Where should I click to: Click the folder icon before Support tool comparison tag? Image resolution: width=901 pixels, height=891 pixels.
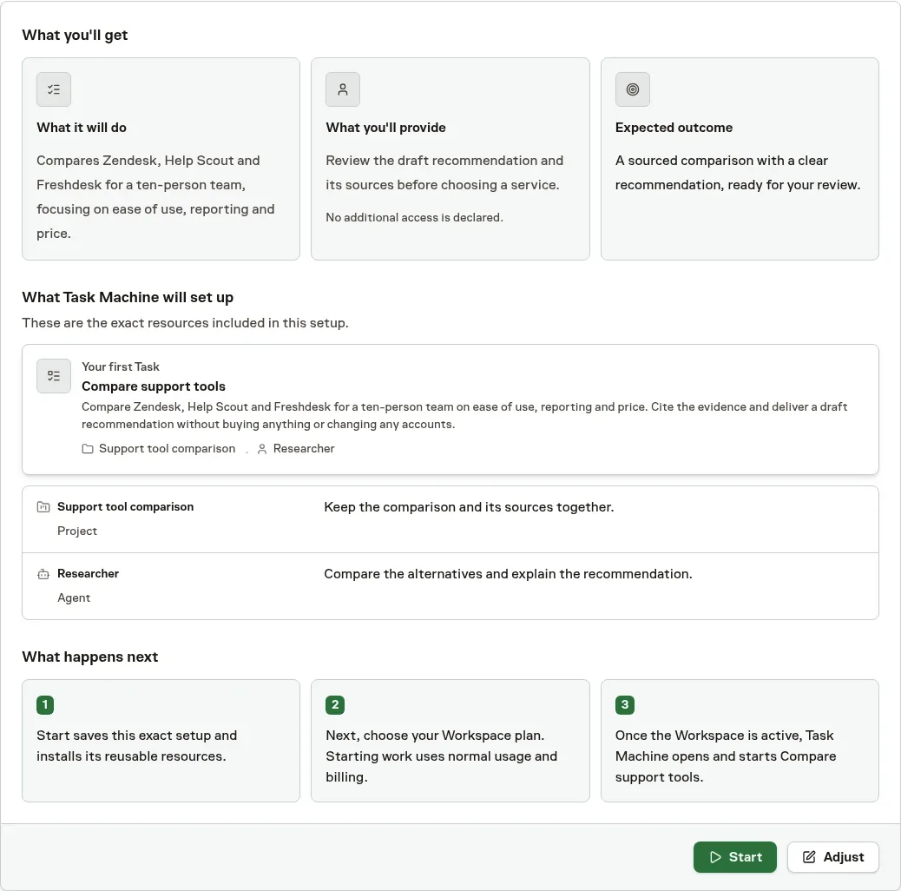(x=88, y=448)
